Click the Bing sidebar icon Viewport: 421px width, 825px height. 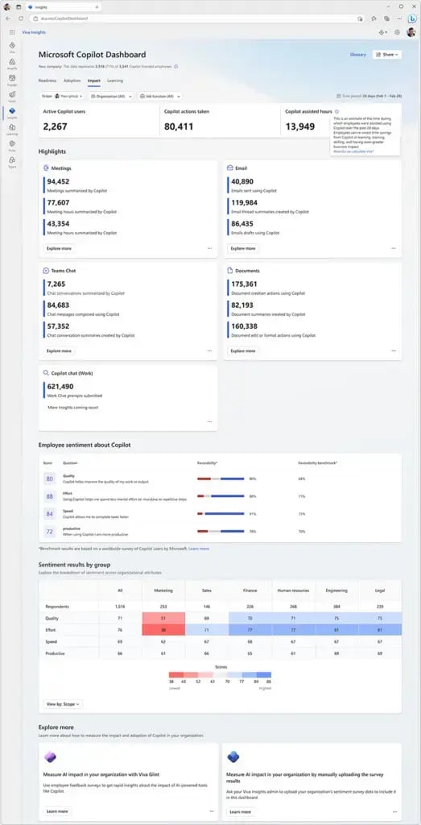point(413,19)
